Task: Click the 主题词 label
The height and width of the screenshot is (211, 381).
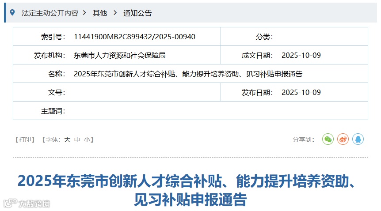Action: (x=53, y=111)
